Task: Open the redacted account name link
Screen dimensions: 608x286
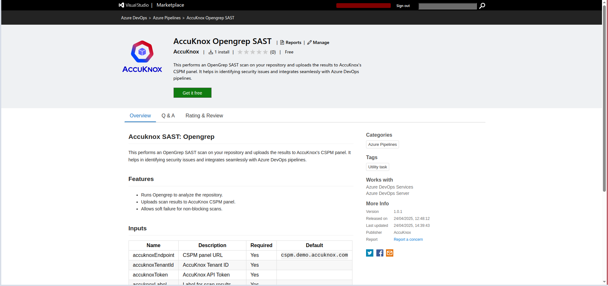Action: (x=363, y=6)
